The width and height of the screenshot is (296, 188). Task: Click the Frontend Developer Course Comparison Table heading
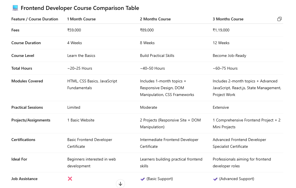[80, 8]
